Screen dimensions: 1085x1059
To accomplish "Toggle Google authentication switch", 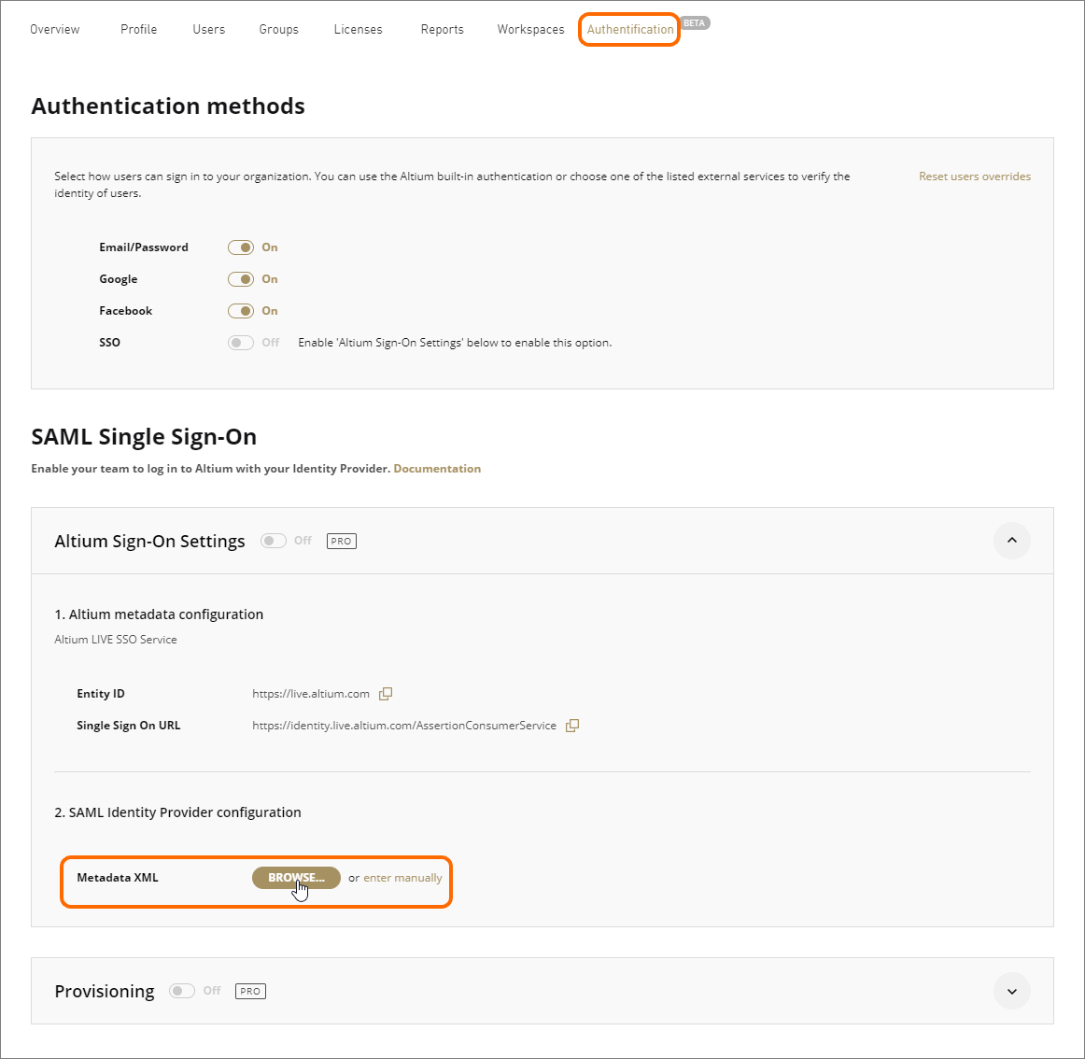I will [241, 279].
